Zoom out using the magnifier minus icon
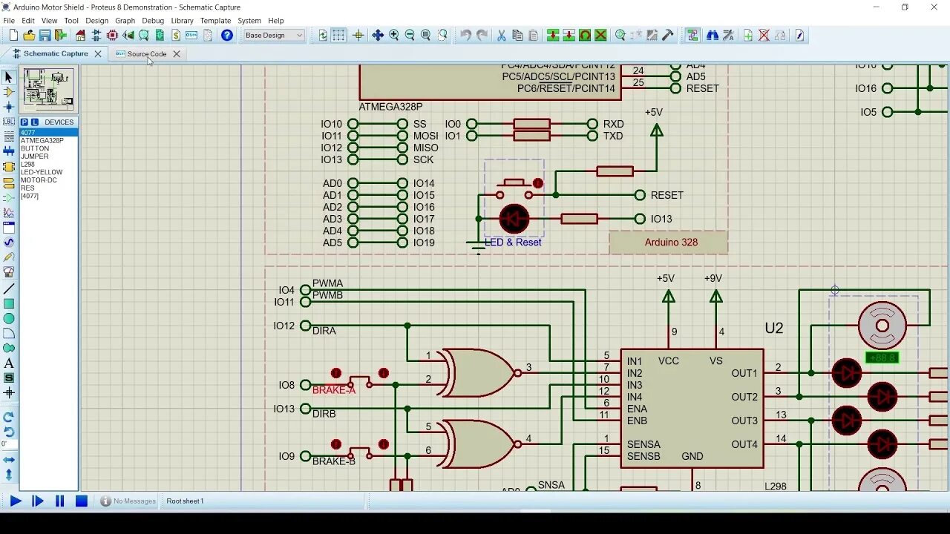Screen dimensions: 950x534 pyautogui.click(x=410, y=36)
